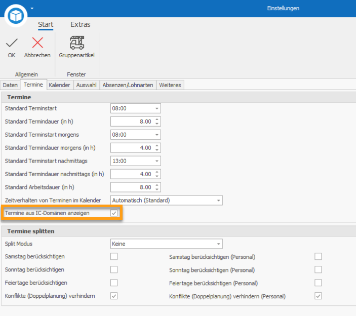Open the Gruppenartikel window icon
This screenshot has height=316, width=356.
(x=77, y=43)
